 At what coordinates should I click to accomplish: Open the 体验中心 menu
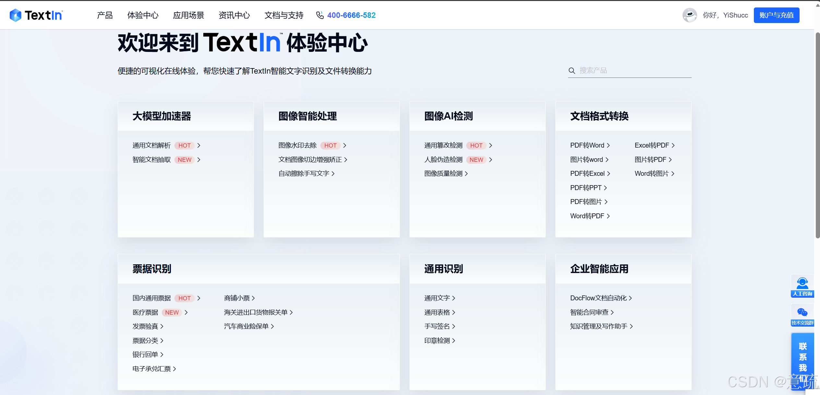143,15
